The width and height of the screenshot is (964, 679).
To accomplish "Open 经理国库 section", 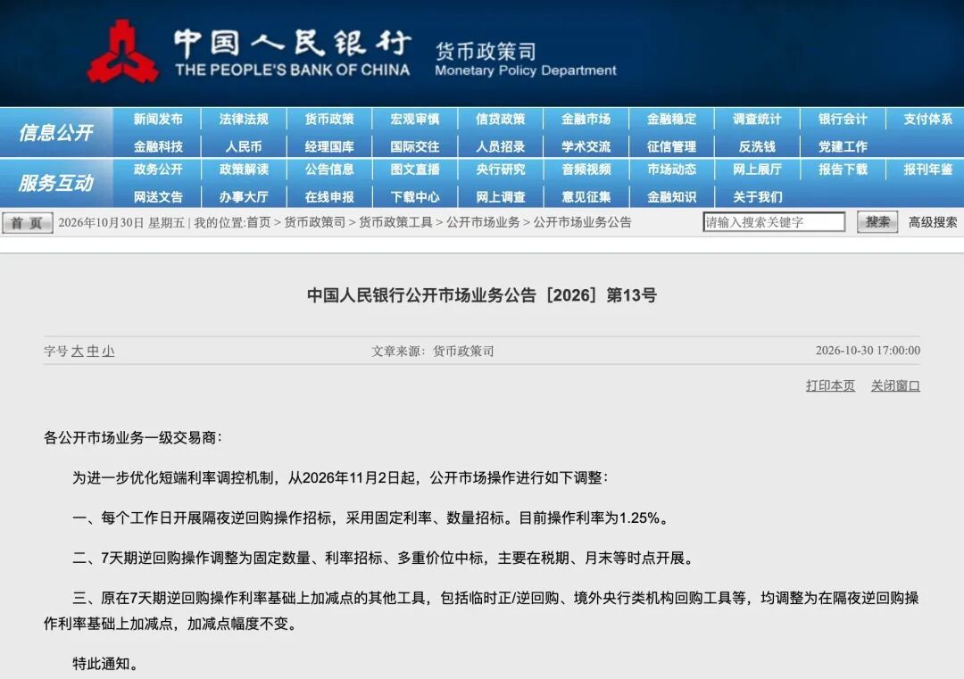I will coord(329,147).
